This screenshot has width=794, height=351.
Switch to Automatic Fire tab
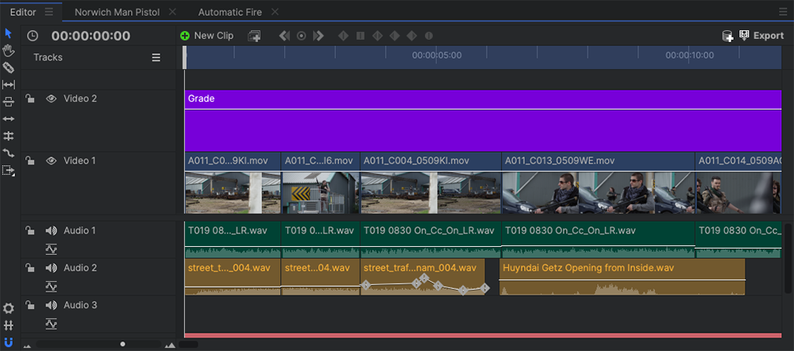(x=229, y=12)
